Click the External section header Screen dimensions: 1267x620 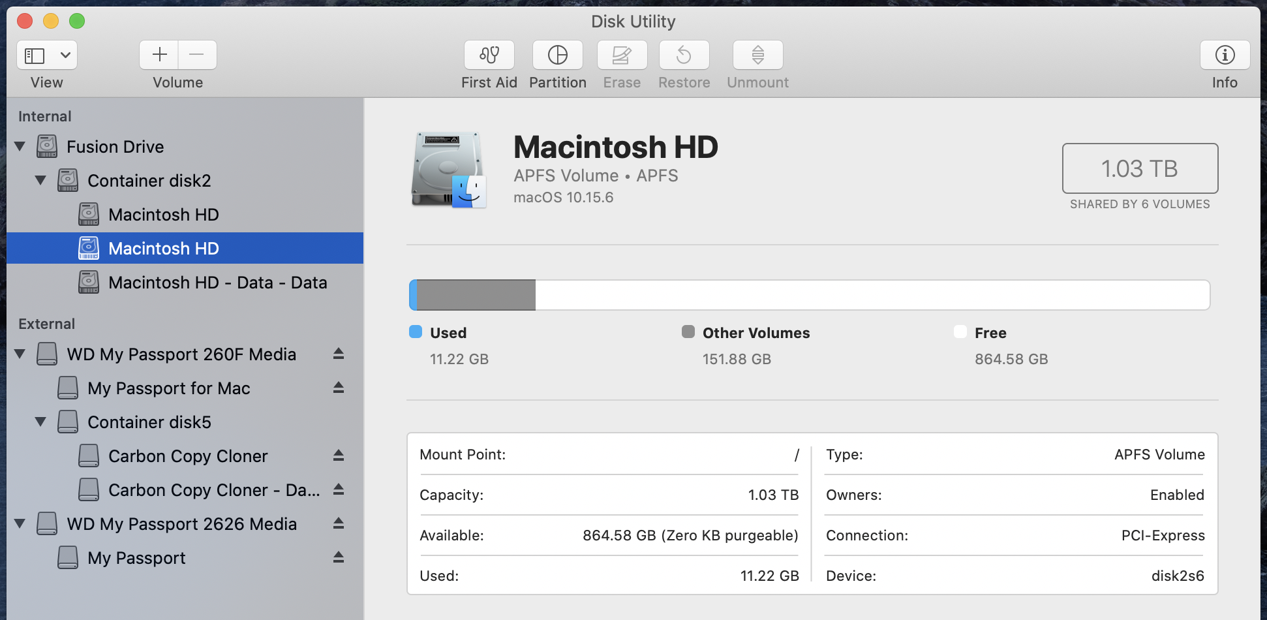[x=47, y=324]
